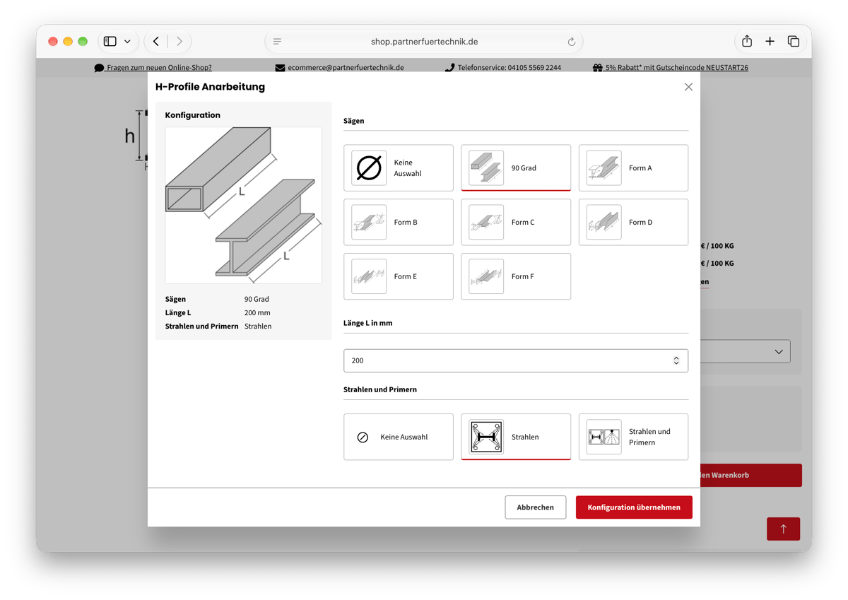Viewport: 848px width, 600px height.
Task: Click the small Keine Auswahl blasting icon
Action: coord(363,437)
